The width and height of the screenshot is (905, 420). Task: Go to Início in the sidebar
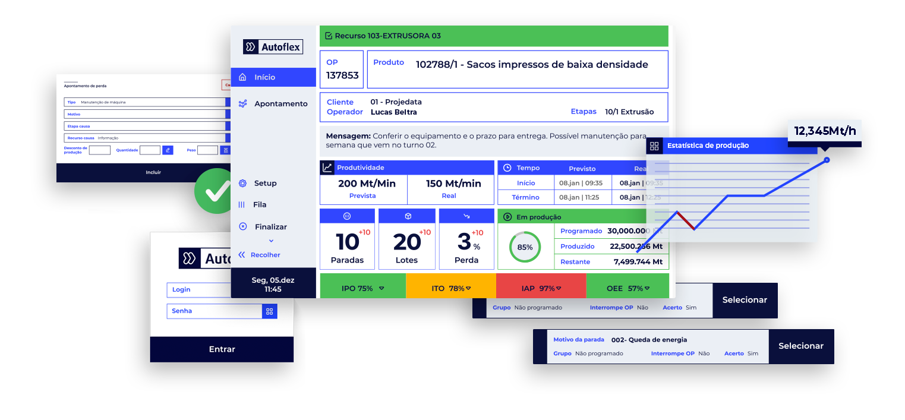tap(273, 77)
